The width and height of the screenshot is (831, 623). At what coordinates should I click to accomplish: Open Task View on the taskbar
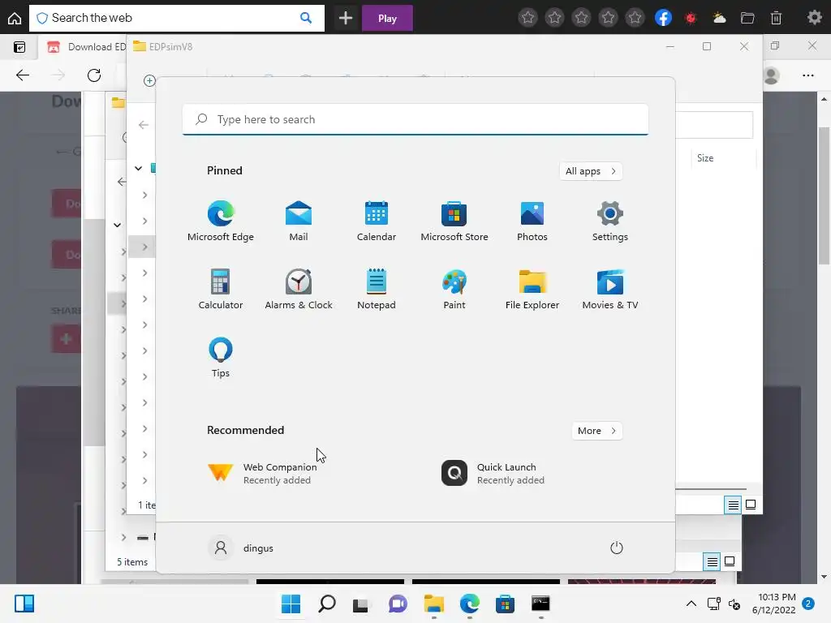[361, 604]
